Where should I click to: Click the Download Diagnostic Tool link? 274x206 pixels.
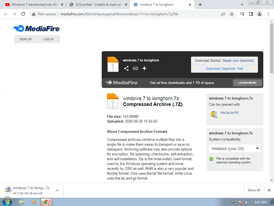224,68
